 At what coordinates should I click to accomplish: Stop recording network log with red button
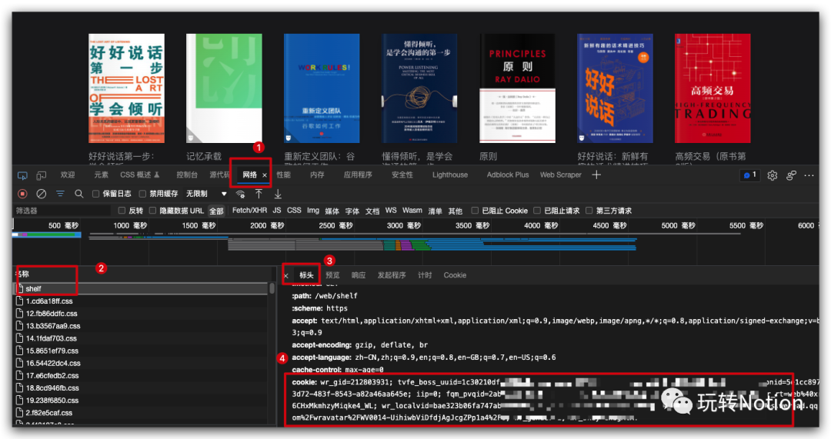pyautogui.click(x=22, y=194)
